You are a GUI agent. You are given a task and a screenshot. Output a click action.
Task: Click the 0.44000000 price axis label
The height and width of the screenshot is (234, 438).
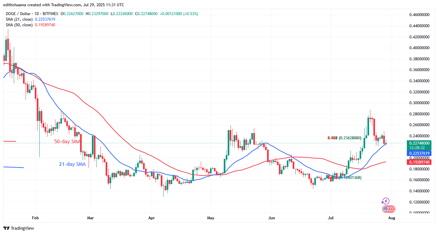coord(420,26)
